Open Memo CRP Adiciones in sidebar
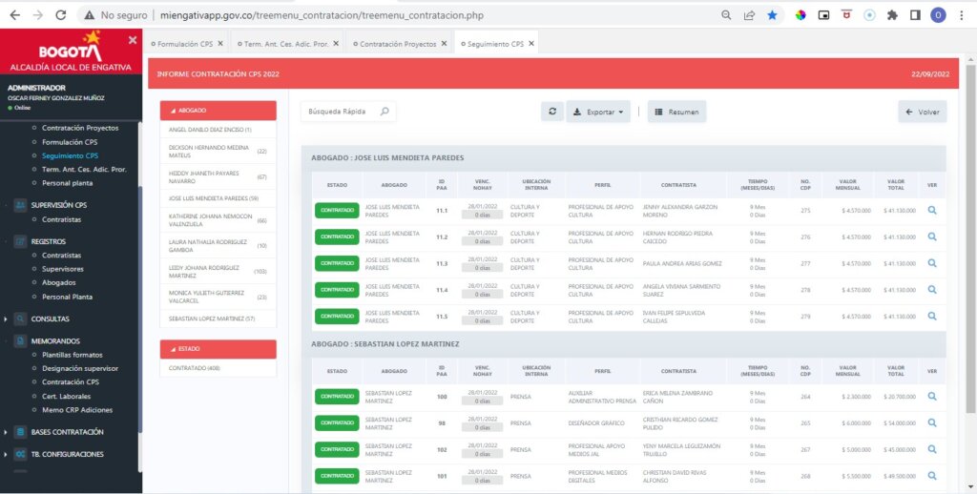Viewport: 977px width, 494px height. tap(77, 410)
